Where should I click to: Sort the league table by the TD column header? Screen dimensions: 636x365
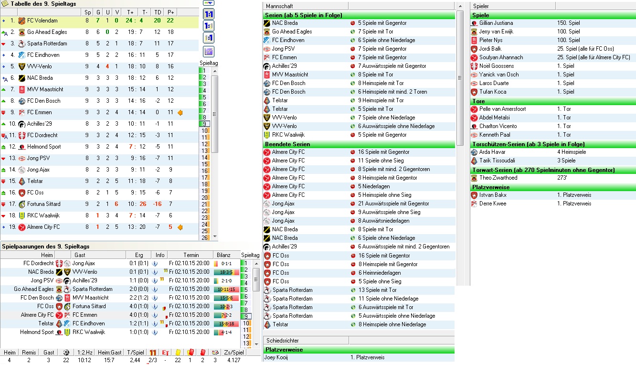[x=157, y=12]
